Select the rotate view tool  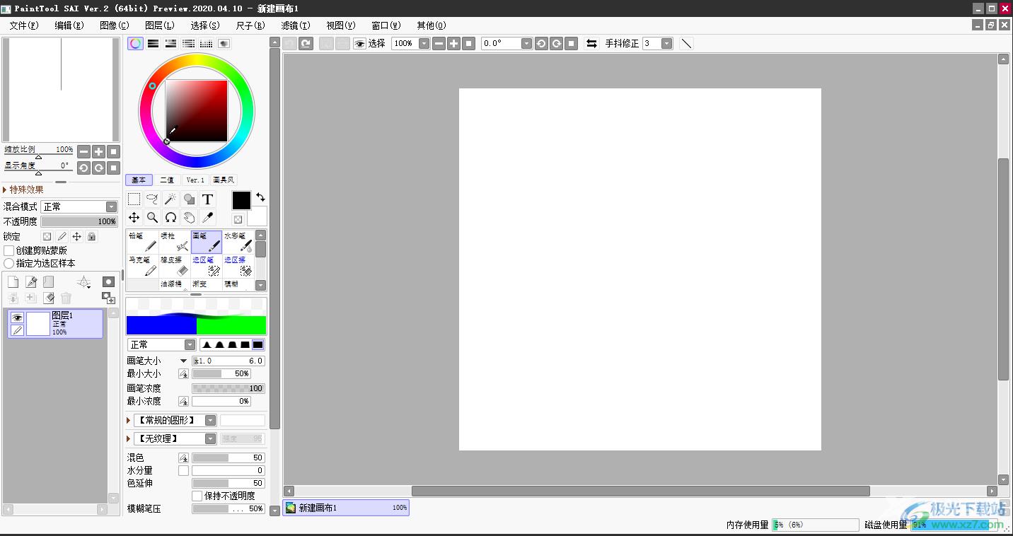170,218
